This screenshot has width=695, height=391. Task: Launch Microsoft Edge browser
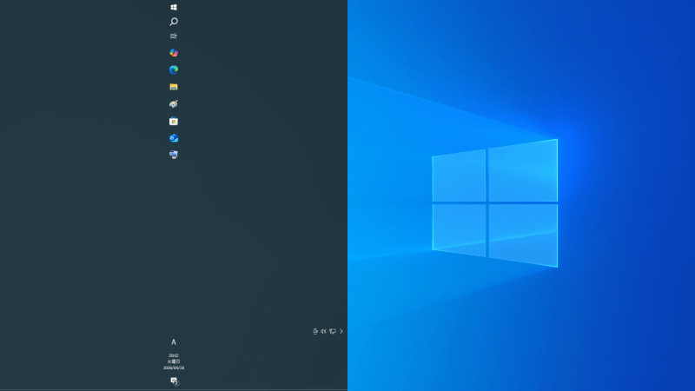(174, 70)
